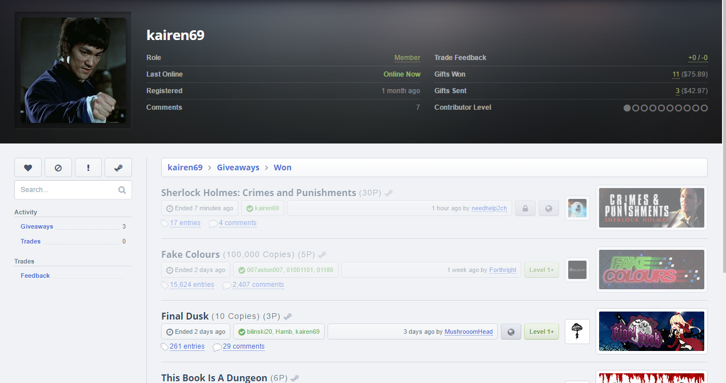Click Forthright's avatar thumbnail
Screen dimensions: 726x383
pyautogui.click(x=577, y=270)
